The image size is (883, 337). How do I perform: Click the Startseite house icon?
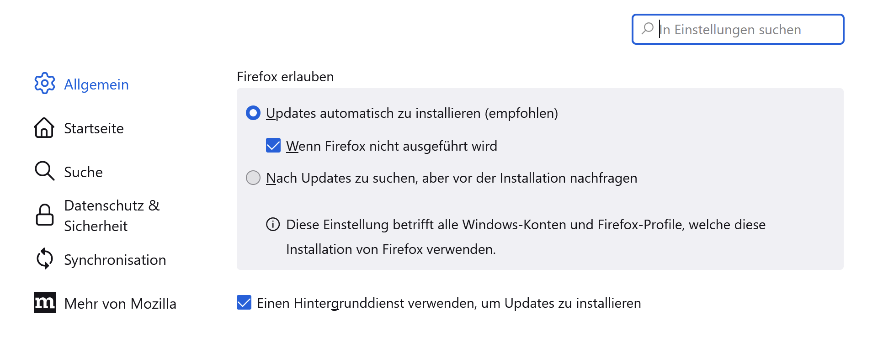[x=44, y=128]
